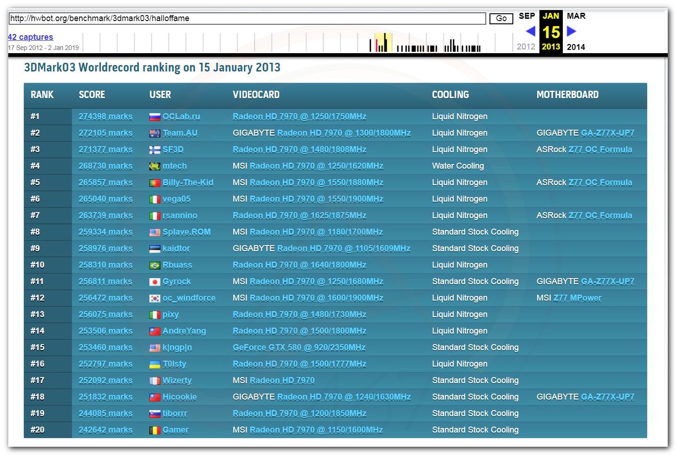Open the Hicookie user link

pos(180,397)
